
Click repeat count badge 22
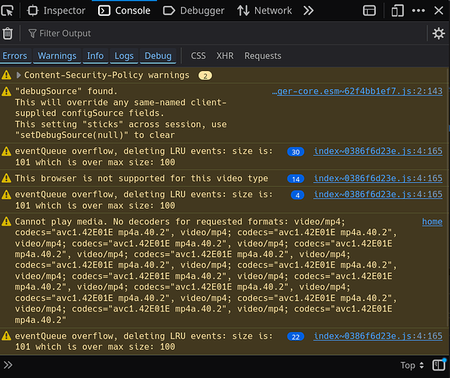pyautogui.click(x=296, y=336)
